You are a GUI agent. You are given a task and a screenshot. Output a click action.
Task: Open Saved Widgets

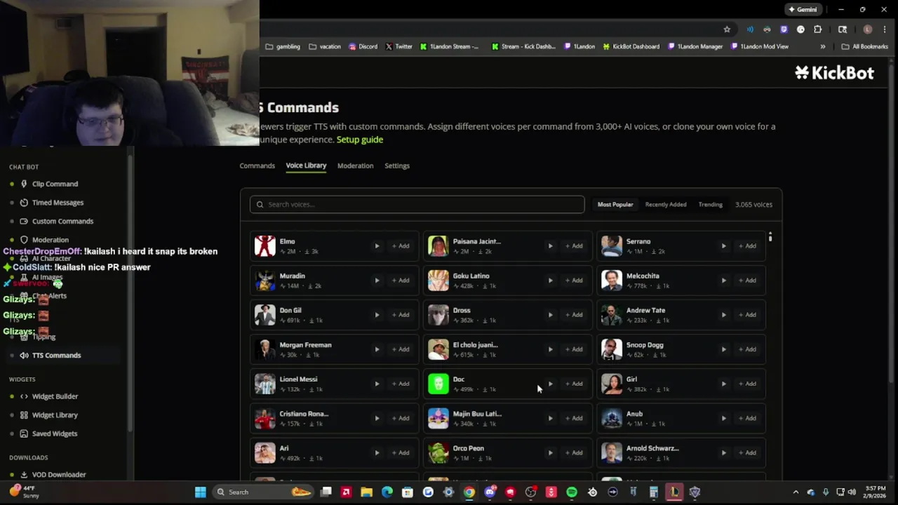click(55, 433)
